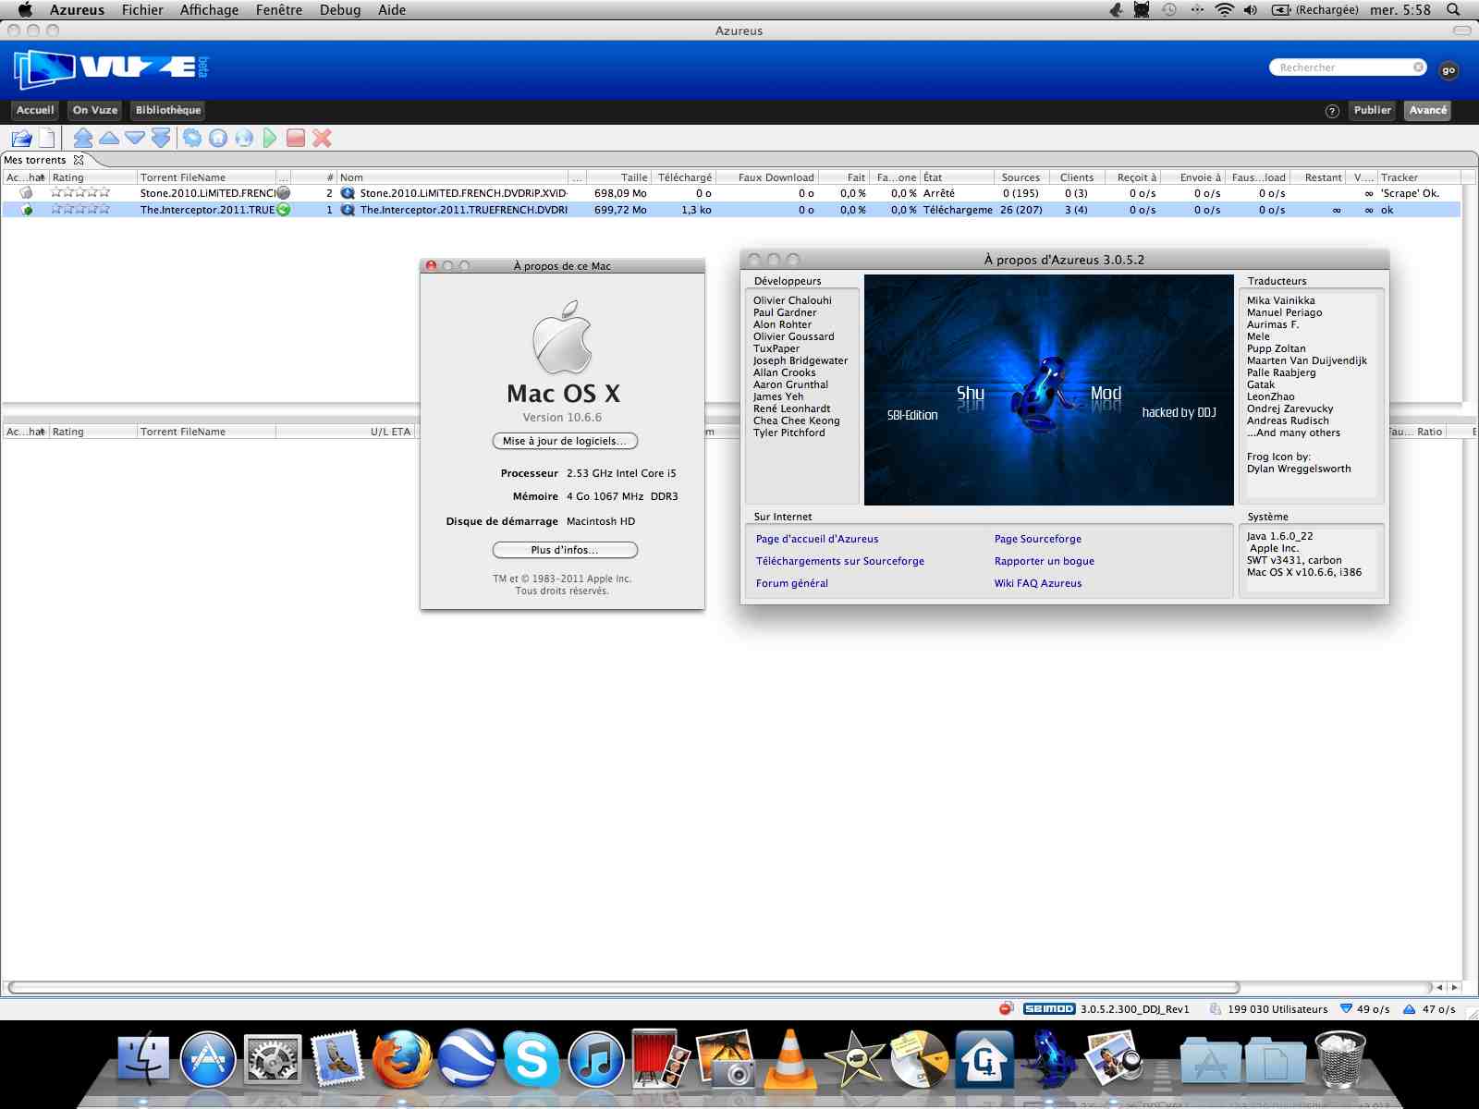Move the selected torrent down one position
Screen dimensions: 1479x1109
coord(135,139)
